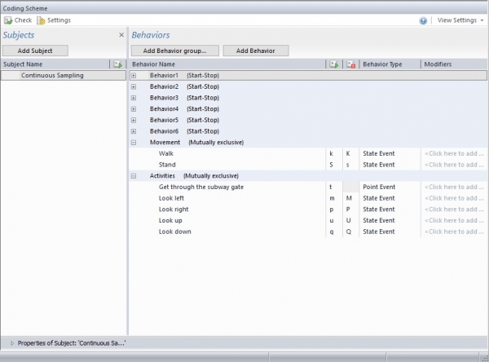The height and width of the screenshot is (362, 489).
Task: Click start key icon in Subject header
Action: coord(117,64)
